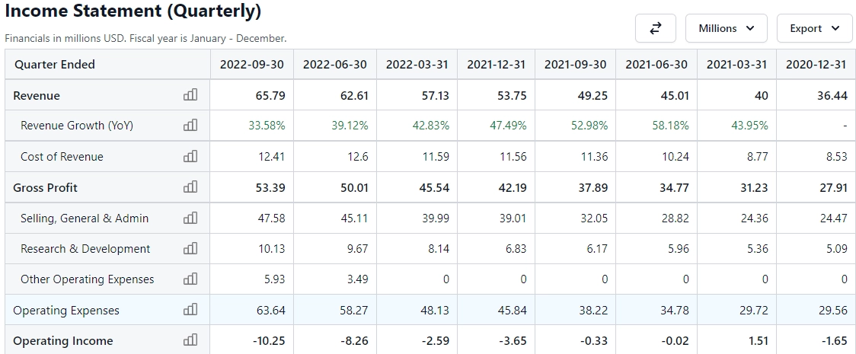Select the Revenue row label

(37, 96)
